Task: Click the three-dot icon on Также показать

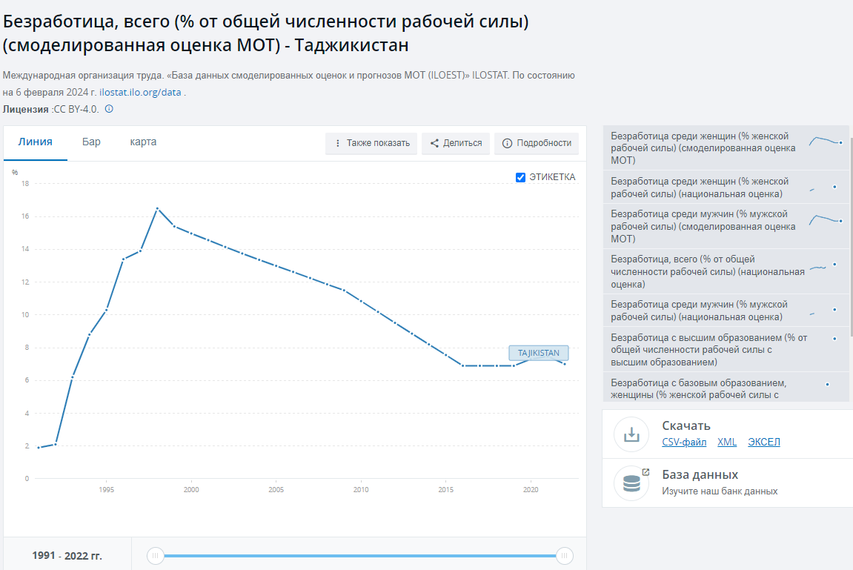Action: point(338,143)
